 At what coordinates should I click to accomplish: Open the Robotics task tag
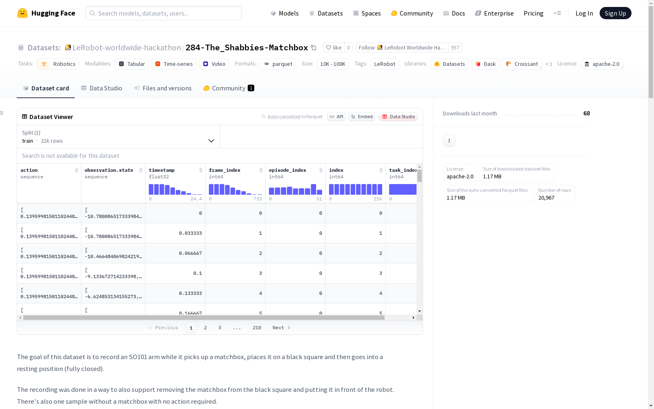pos(58,64)
